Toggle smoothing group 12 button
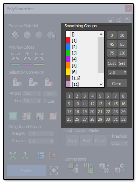Image resolution: width=137 pixels, height=183 pixels. coord(92,104)
